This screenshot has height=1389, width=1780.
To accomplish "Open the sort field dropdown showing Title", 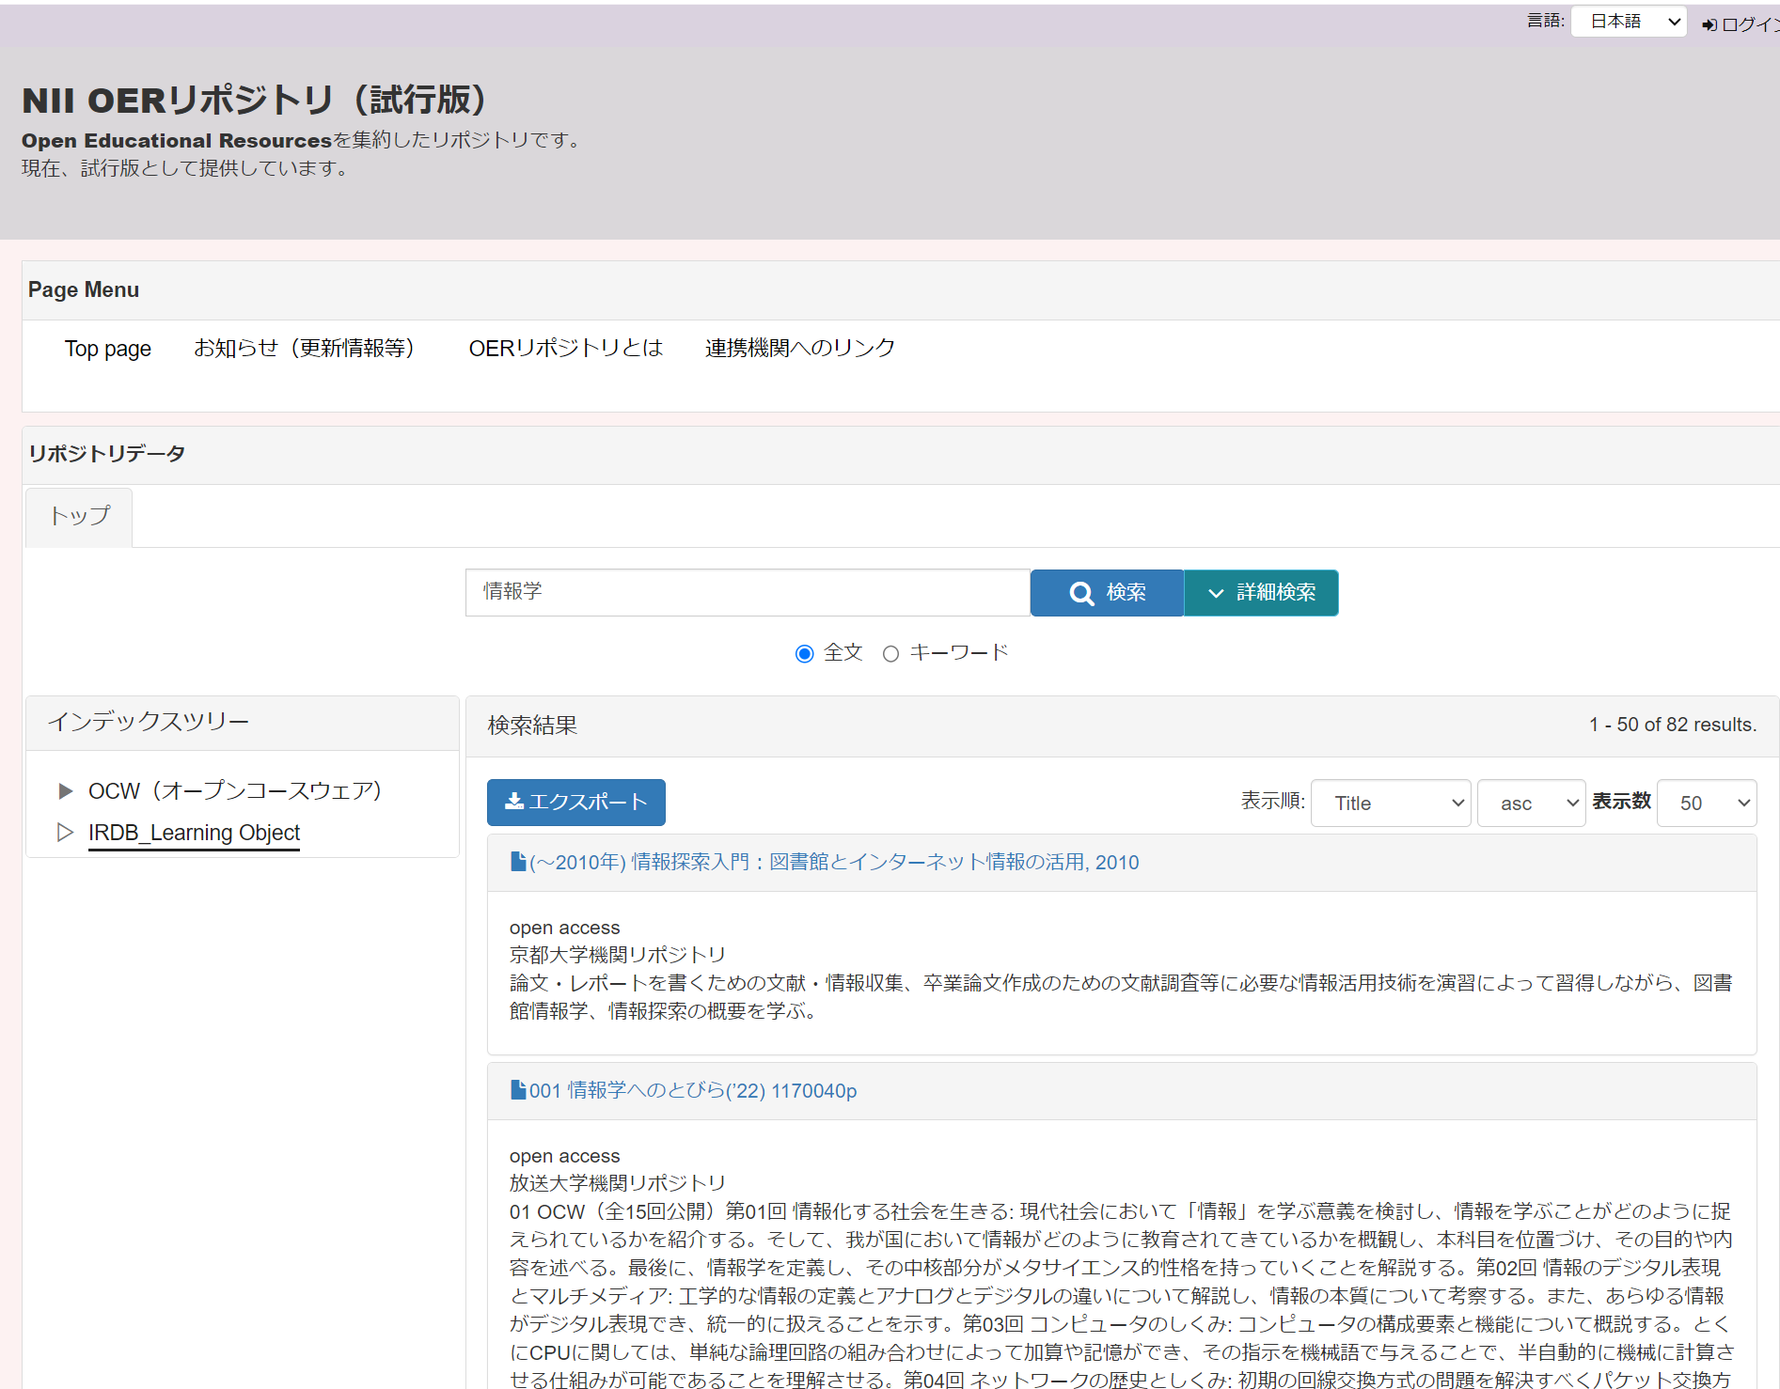I will [x=1391, y=804].
